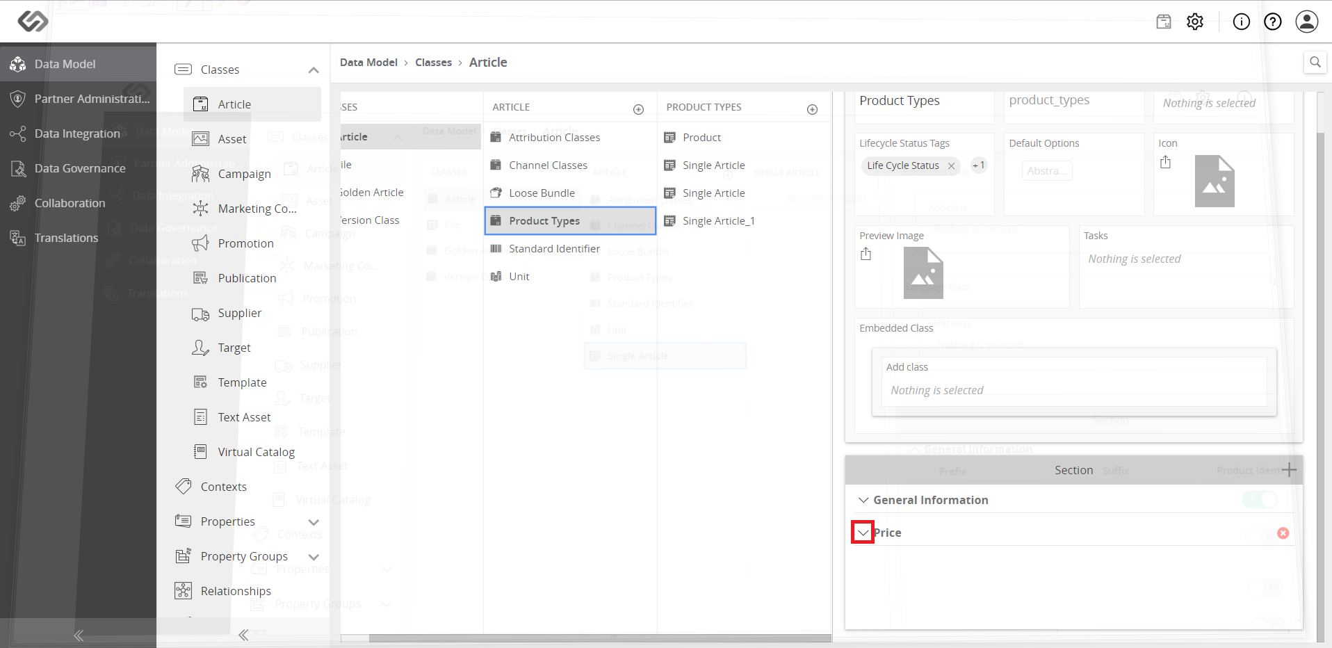
Task: Click the info circle icon
Action: (x=1242, y=22)
